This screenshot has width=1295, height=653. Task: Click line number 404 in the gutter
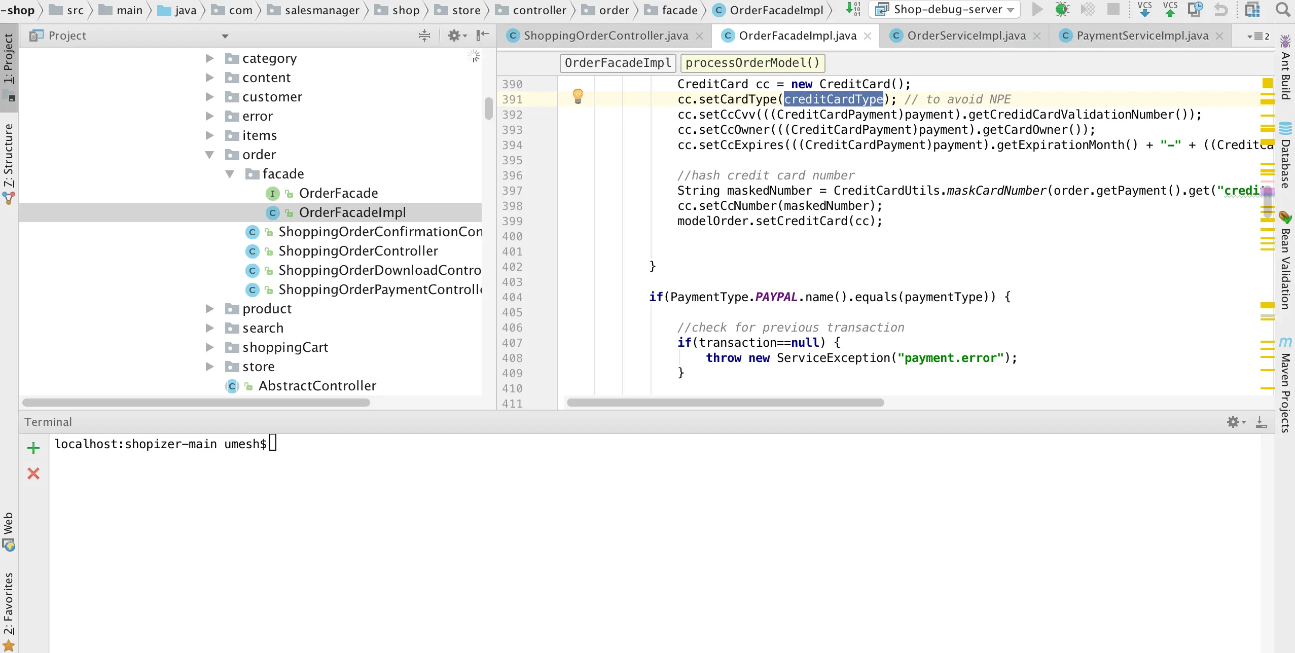pos(512,297)
